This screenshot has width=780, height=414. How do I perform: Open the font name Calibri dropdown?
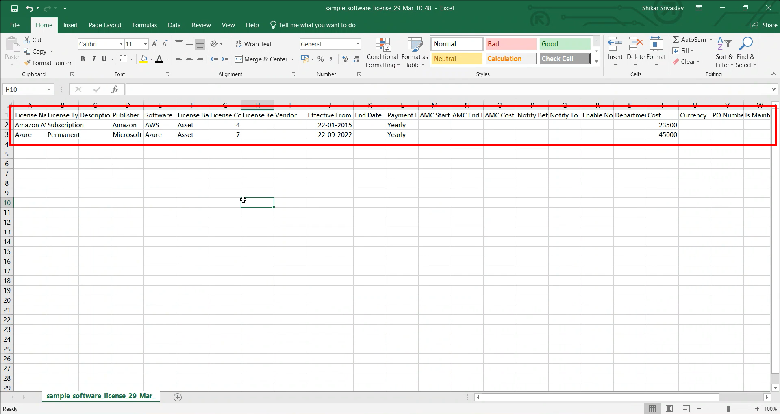[x=121, y=44]
